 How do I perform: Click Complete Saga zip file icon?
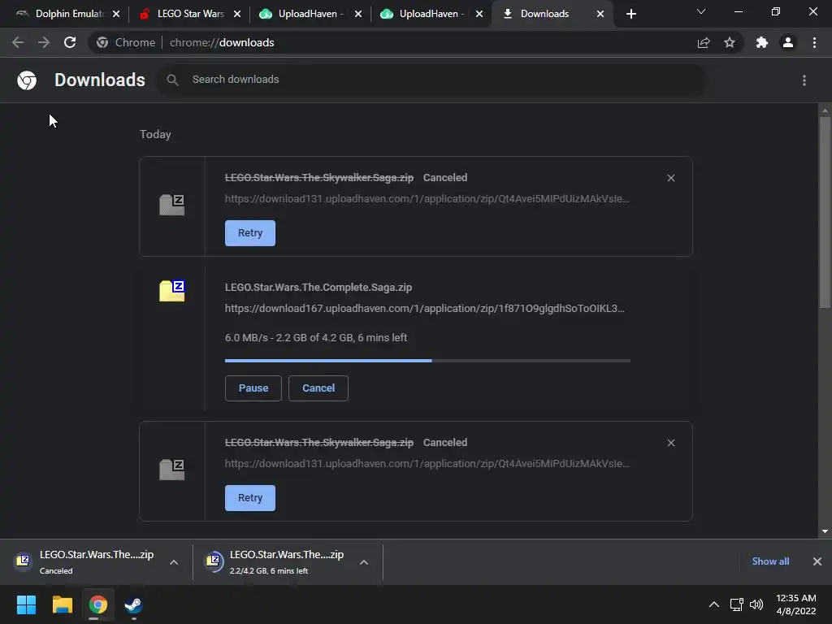tap(172, 291)
